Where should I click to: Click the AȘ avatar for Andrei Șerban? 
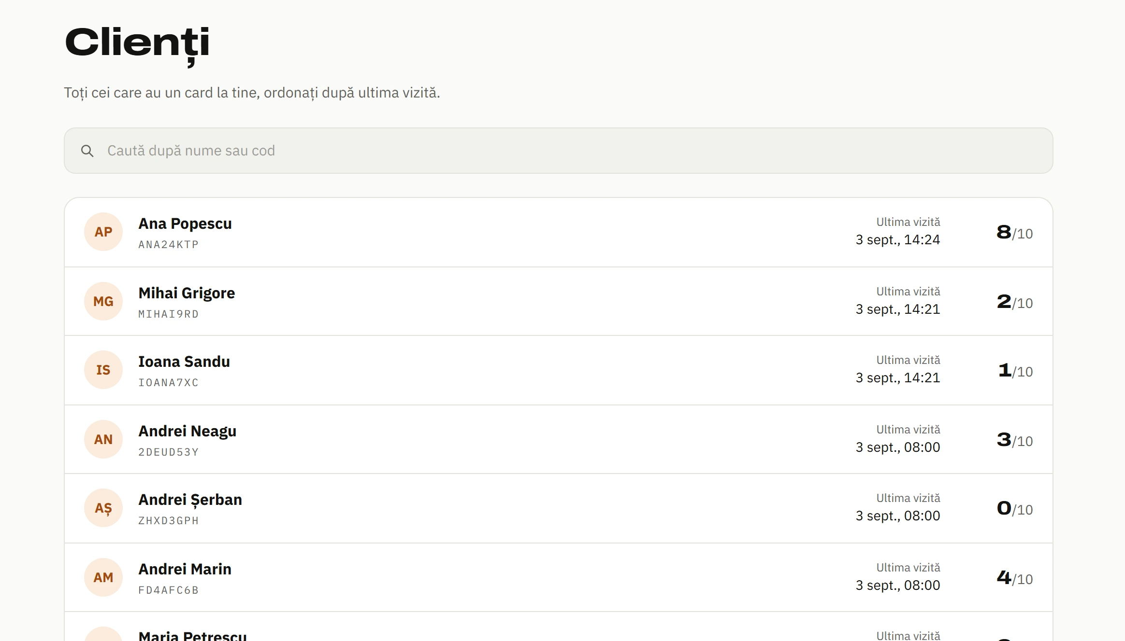[x=103, y=508]
